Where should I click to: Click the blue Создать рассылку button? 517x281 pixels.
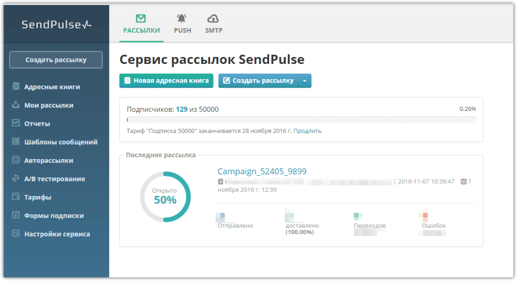point(258,81)
